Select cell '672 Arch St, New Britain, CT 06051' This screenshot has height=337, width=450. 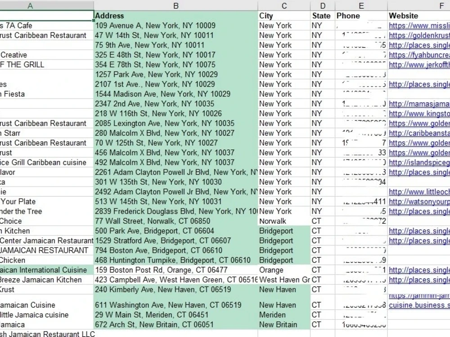(x=175, y=324)
